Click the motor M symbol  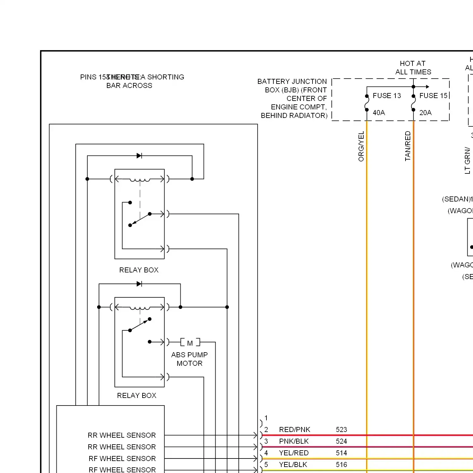click(190, 343)
